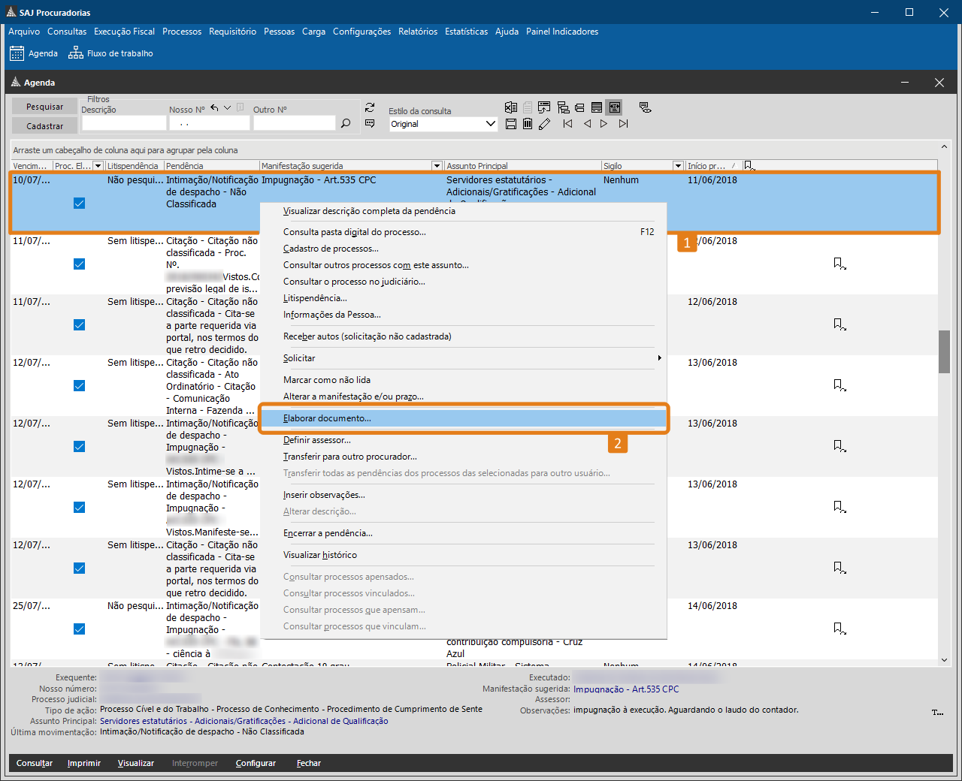Viewport: 962px width, 781px height.
Task: Toggle the checkbox in the first 11/07 row
Action: (79, 264)
